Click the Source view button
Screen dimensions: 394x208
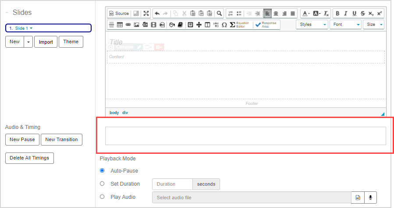(x=119, y=14)
